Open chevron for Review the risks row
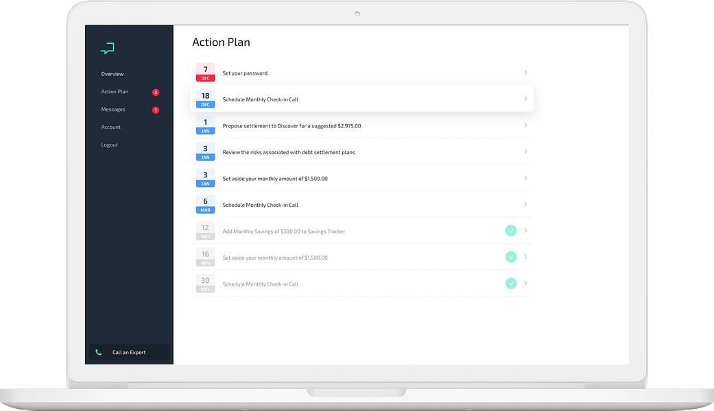 point(525,151)
